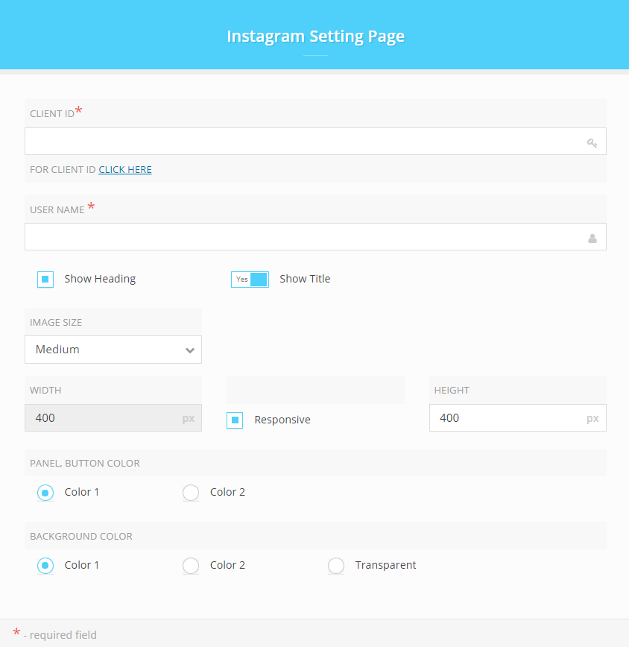Screen dimensions: 629x647
Task: Click the Instagram Setting Page heading
Action: point(315,37)
